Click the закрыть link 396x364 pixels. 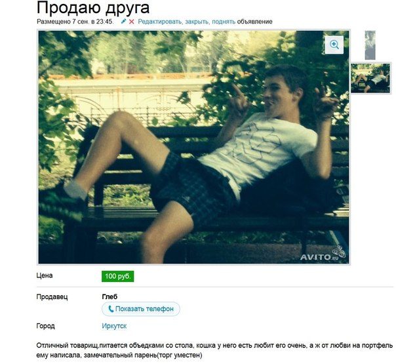click(x=197, y=22)
